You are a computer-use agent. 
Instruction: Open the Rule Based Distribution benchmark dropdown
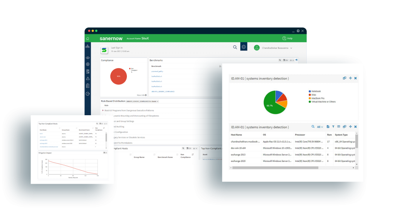tap(142, 101)
